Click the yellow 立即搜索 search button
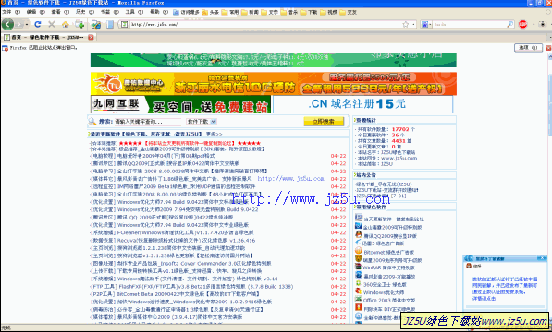Screen dimensions: 552x332 coord(324,122)
